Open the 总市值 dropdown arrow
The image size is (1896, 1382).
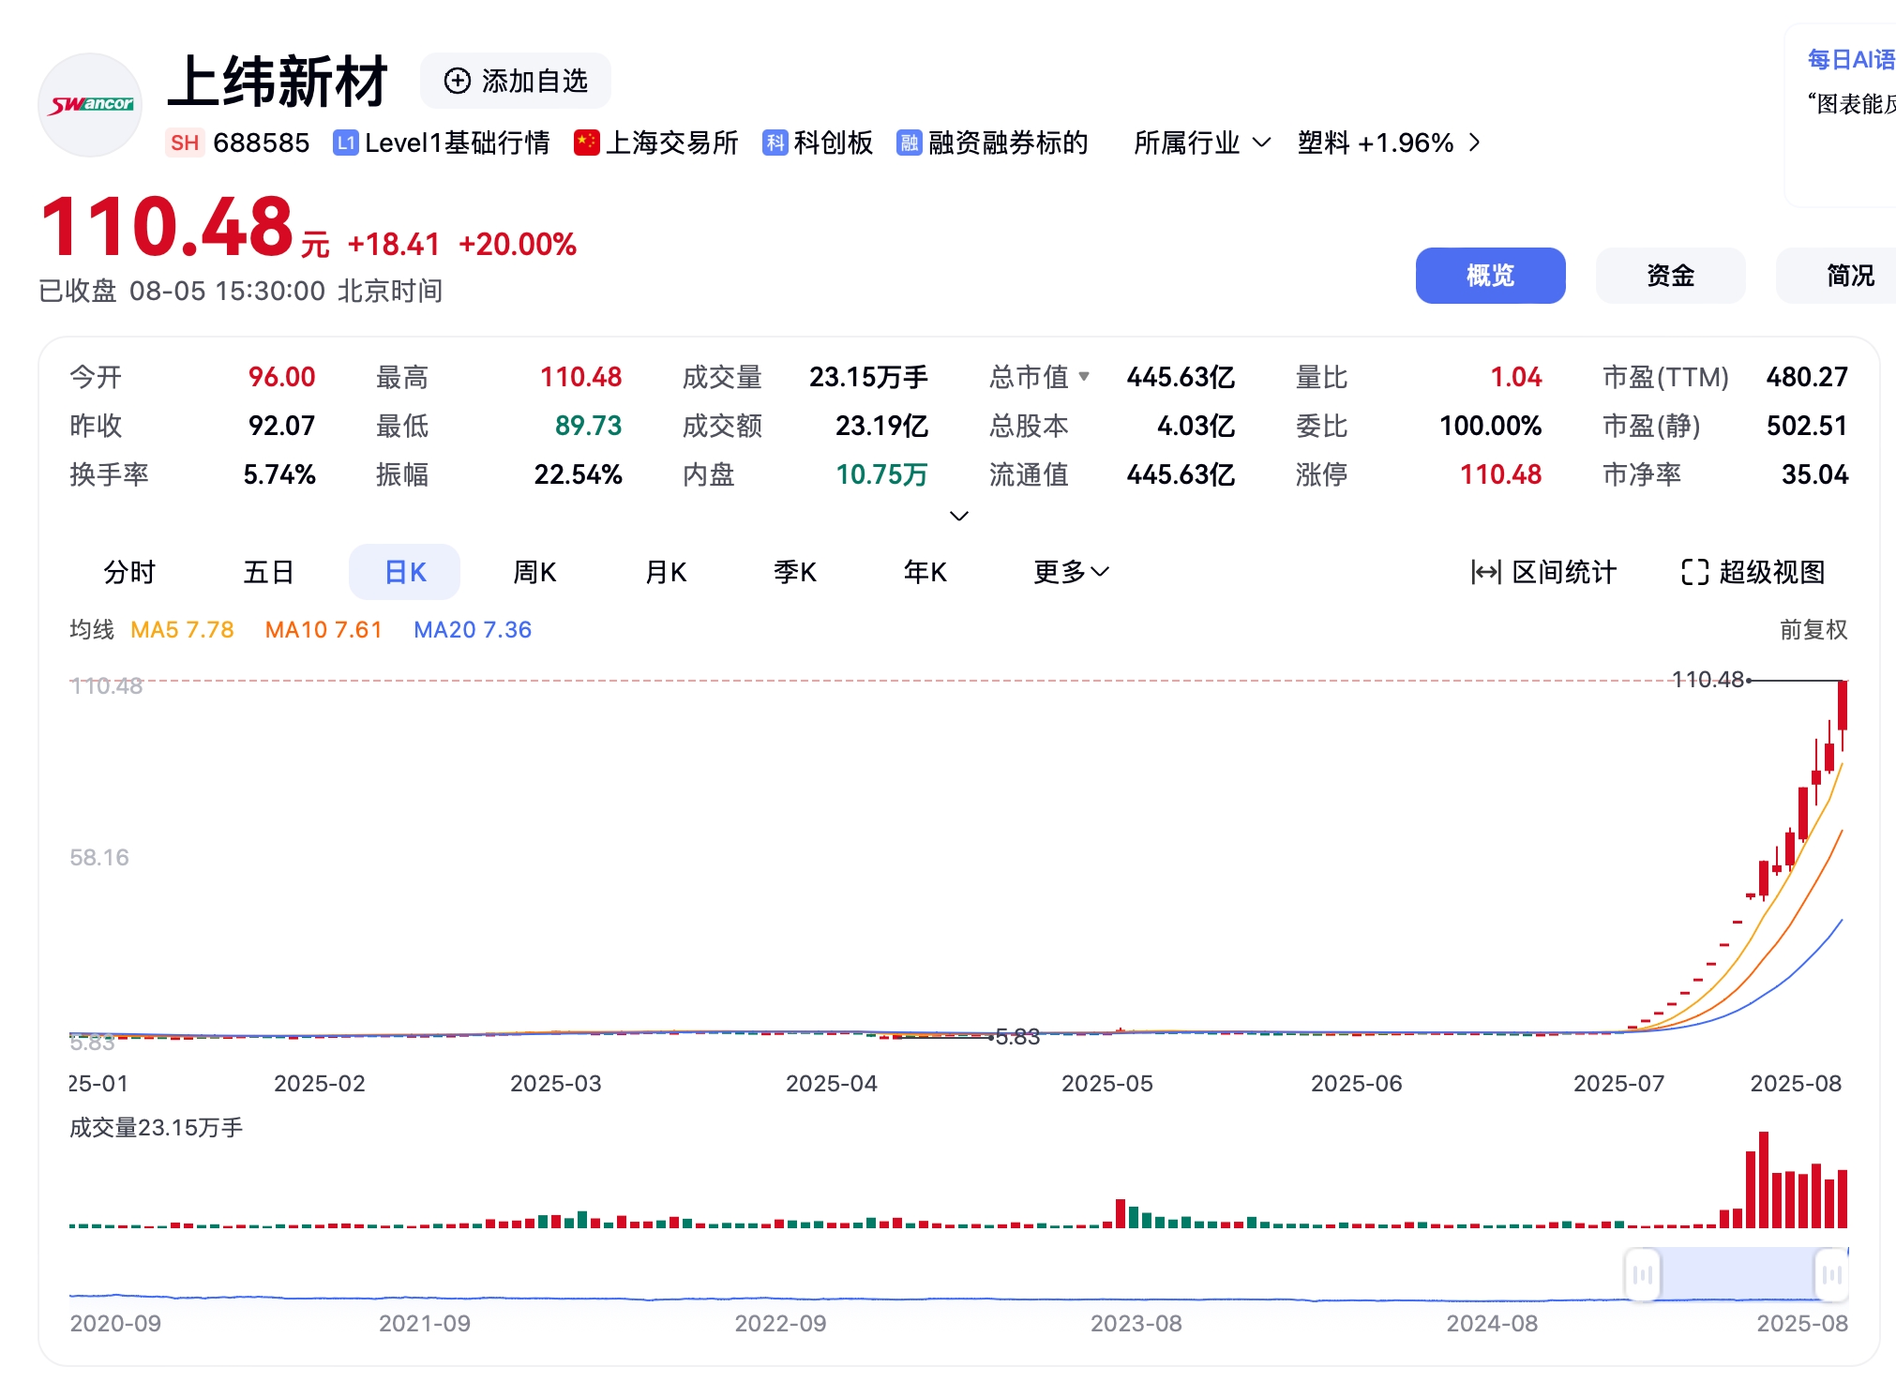click(x=1084, y=376)
